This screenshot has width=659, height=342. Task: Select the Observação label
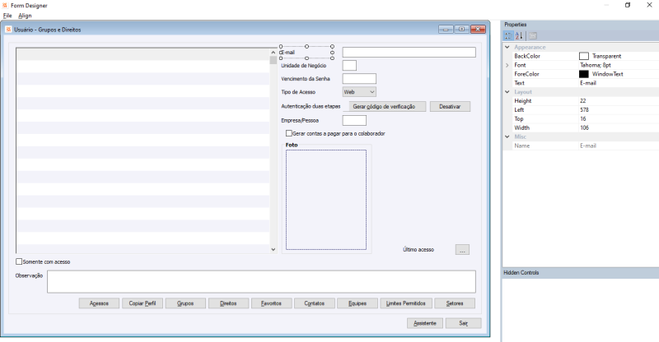(x=29, y=275)
